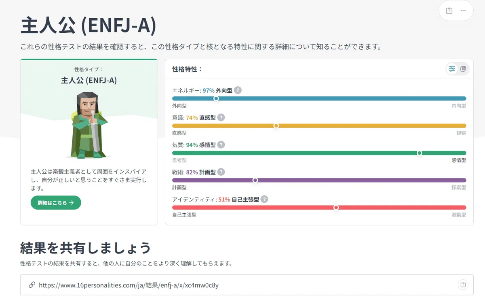
Task: Click the red アイデンティティ slider handle
Action: coord(336,207)
